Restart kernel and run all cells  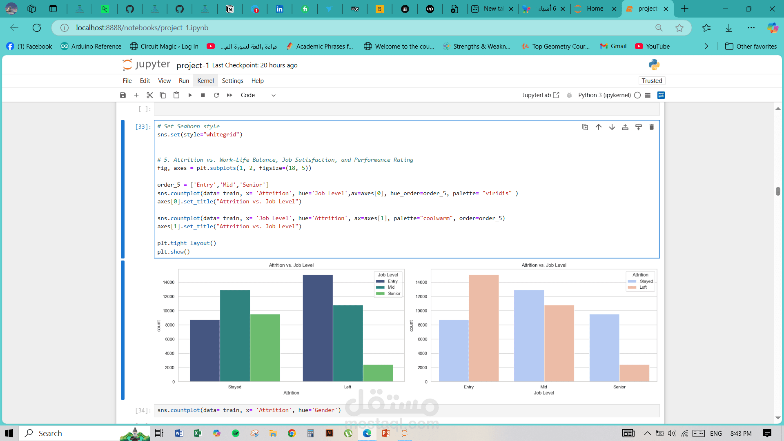pyautogui.click(x=229, y=95)
